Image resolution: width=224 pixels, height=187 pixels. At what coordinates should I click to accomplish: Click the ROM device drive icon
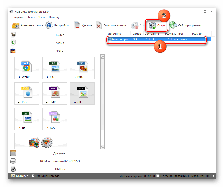[x=13, y=161]
